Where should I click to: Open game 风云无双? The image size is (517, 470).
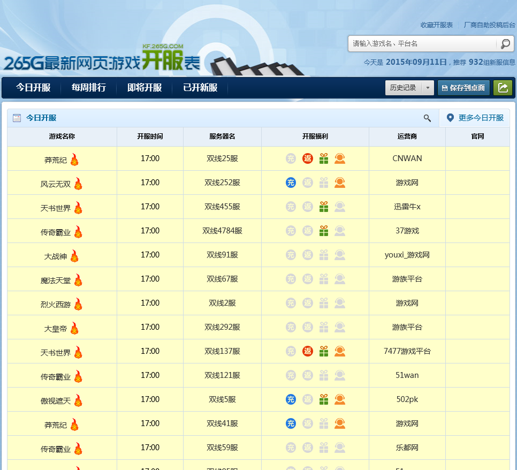[x=56, y=184]
